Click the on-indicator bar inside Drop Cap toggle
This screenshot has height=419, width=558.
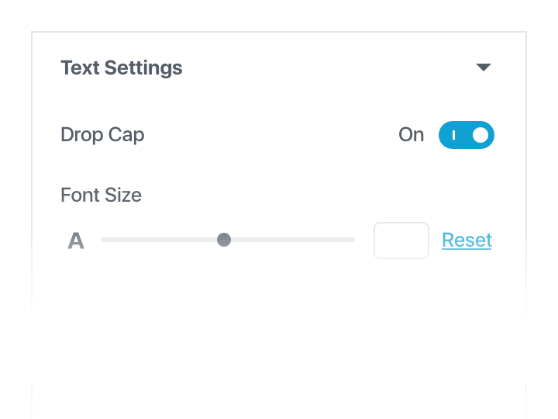point(454,135)
